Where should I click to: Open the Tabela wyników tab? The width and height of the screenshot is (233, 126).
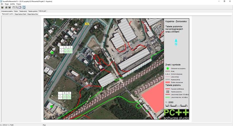tap(33, 11)
